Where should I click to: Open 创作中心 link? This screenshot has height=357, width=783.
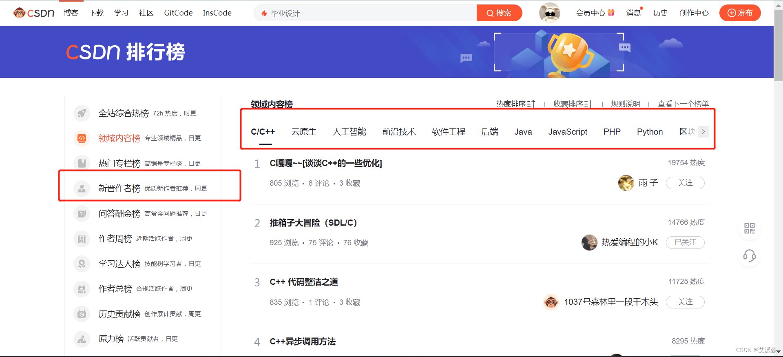click(x=694, y=13)
